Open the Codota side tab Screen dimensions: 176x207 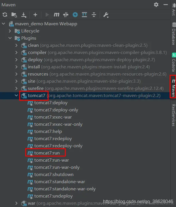point(174,62)
